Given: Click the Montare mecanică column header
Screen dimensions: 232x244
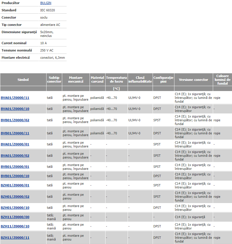Looking at the screenshot, I should (x=76, y=80).
